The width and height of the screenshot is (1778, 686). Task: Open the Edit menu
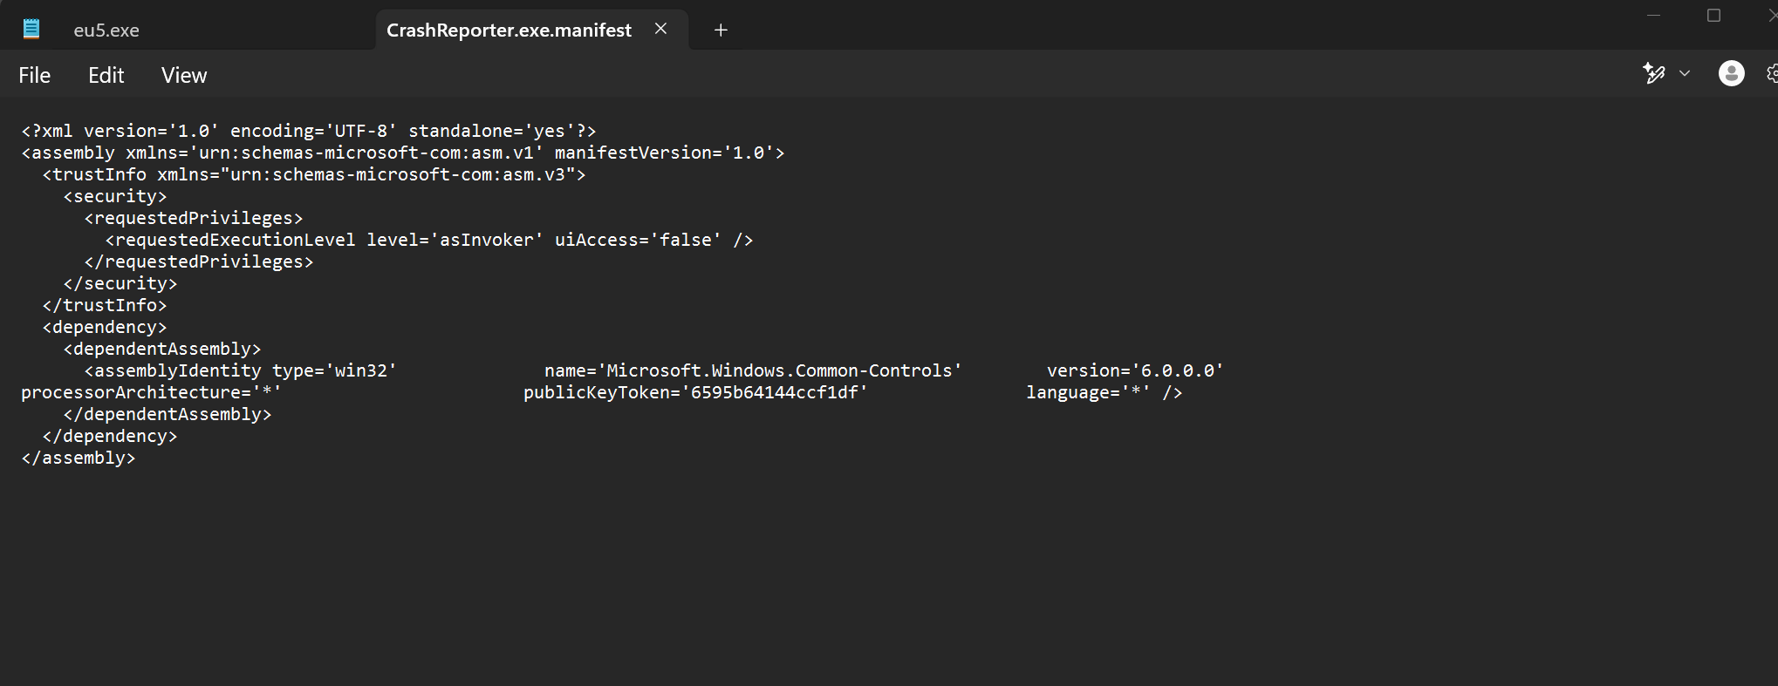point(106,75)
